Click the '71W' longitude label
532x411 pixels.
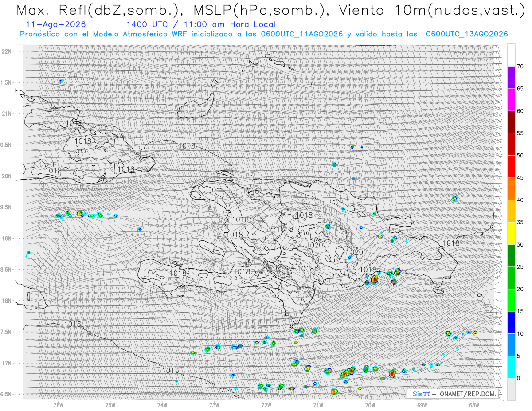click(318, 405)
